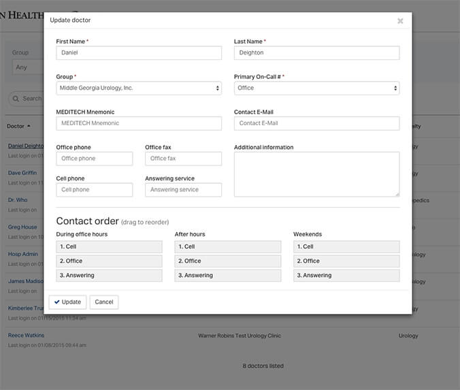This screenshot has width=460, height=390.
Task: Open Reece Watkins doctor link in background
Action: 26,335
